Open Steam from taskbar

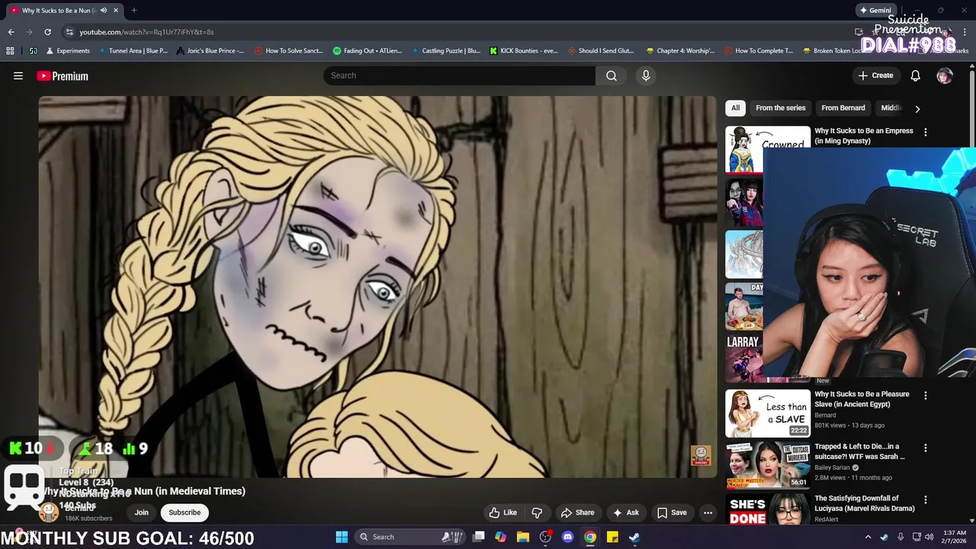[634, 537]
